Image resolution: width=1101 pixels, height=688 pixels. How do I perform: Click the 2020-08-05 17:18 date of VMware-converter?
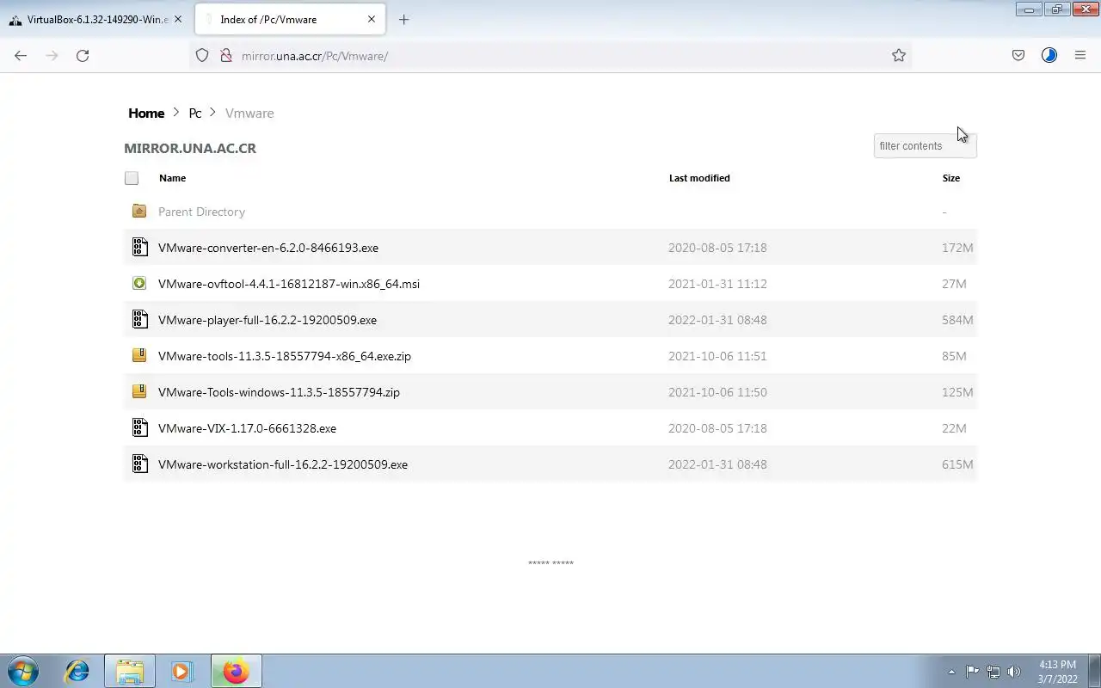[717, 248]
